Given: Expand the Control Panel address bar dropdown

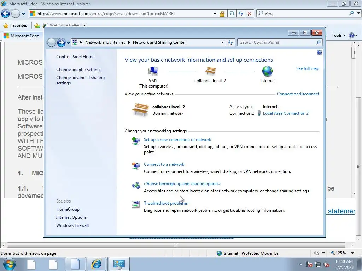Looking at the screenshot, I should point(222,42).
